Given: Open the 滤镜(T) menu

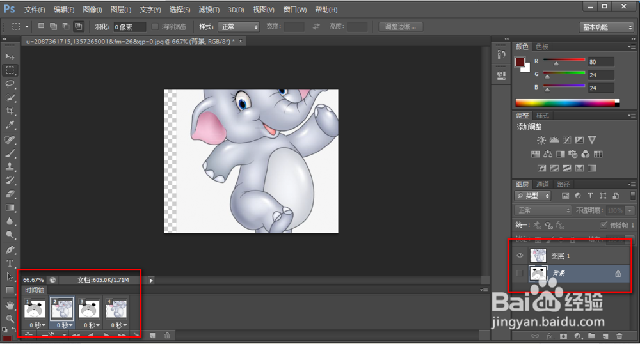Looking at the screenshot, I should tap(209, 10).
